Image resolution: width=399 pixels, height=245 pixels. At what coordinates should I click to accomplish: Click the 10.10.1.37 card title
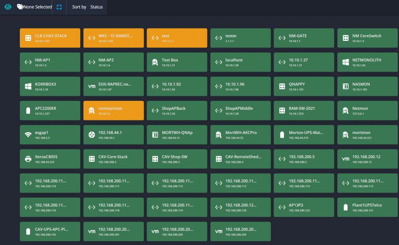[298, 60]
